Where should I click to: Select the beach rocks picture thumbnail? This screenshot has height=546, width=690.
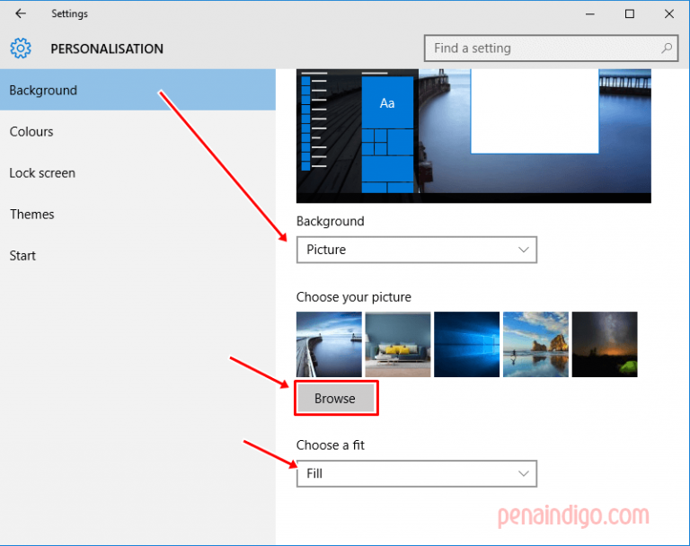(535, 345)
